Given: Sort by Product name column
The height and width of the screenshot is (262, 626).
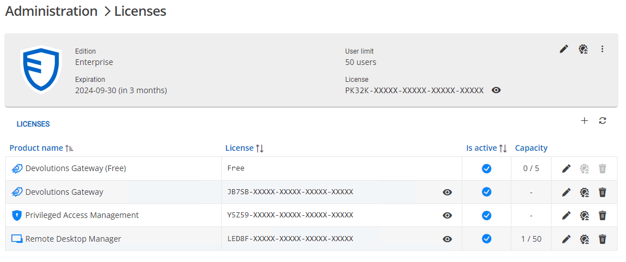Looking at the screenshot, I should click(x=42, y=148).
